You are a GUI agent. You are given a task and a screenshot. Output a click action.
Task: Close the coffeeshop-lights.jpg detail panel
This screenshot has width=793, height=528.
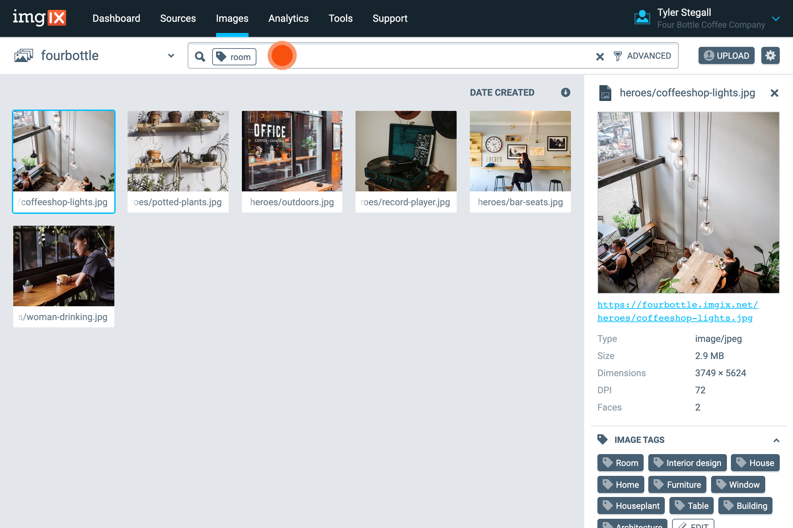(x=774, y=93)
